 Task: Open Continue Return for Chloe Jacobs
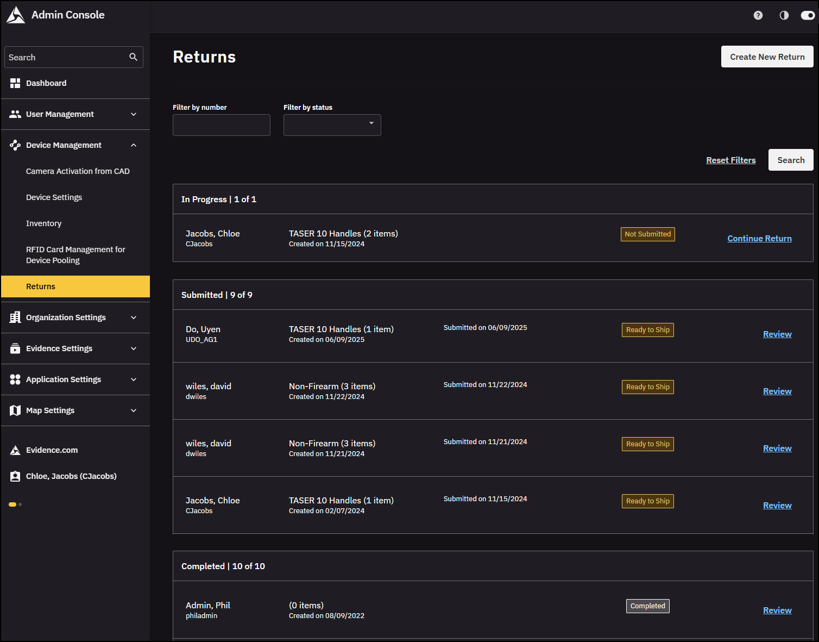pos(759,238)
